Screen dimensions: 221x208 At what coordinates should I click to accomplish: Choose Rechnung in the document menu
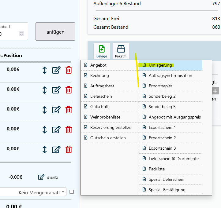(x=99, y=75)
